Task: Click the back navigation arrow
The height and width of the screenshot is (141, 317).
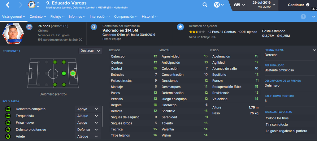Action: coord(8,5)
